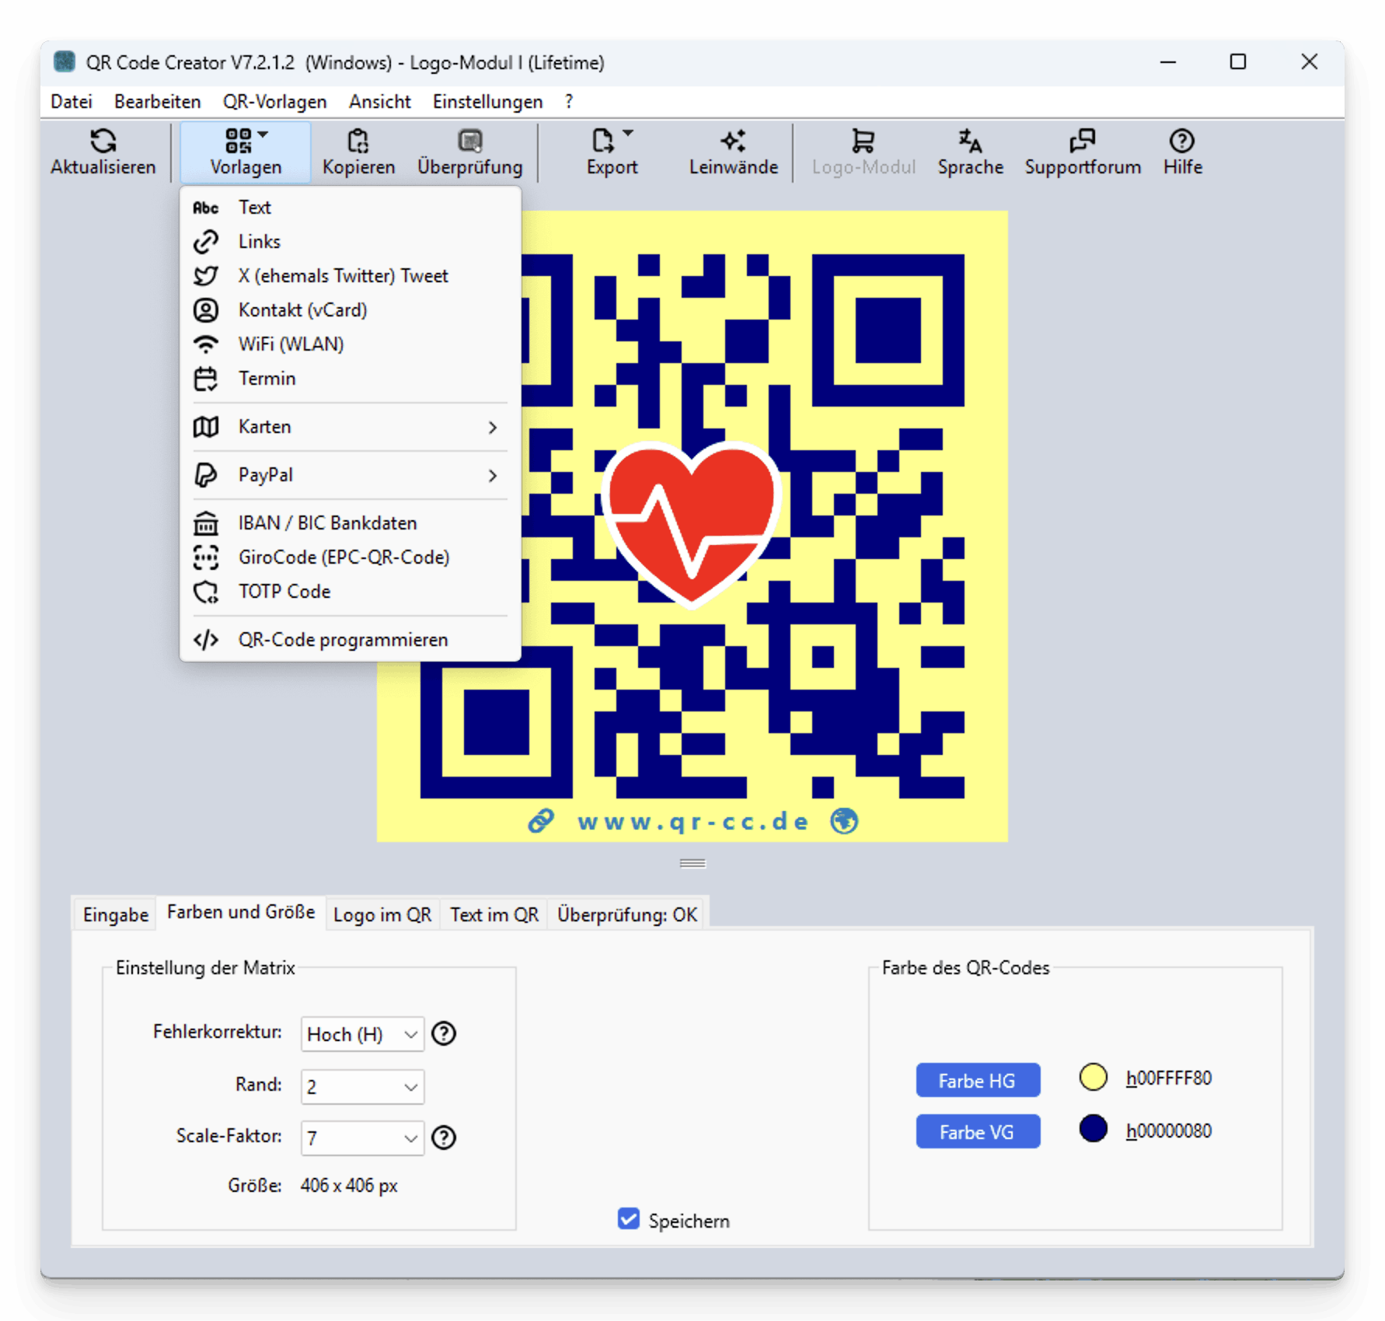
Task: Open the Überprüfung: OK tab
Action: [626, 914]
